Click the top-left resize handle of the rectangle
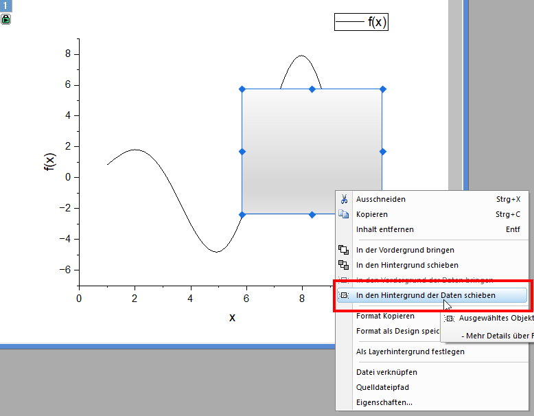 click(x=242, y=89)
